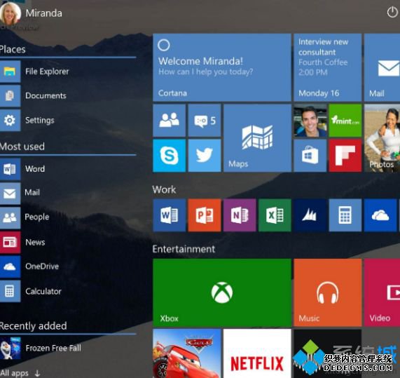Click the Places section heading

[13, 49]
